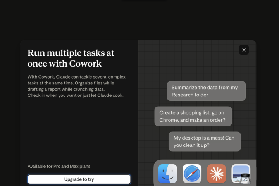Click the Upgrade to try button
The height and width of the screenshot is (186, 279).
tap(79, 179)
